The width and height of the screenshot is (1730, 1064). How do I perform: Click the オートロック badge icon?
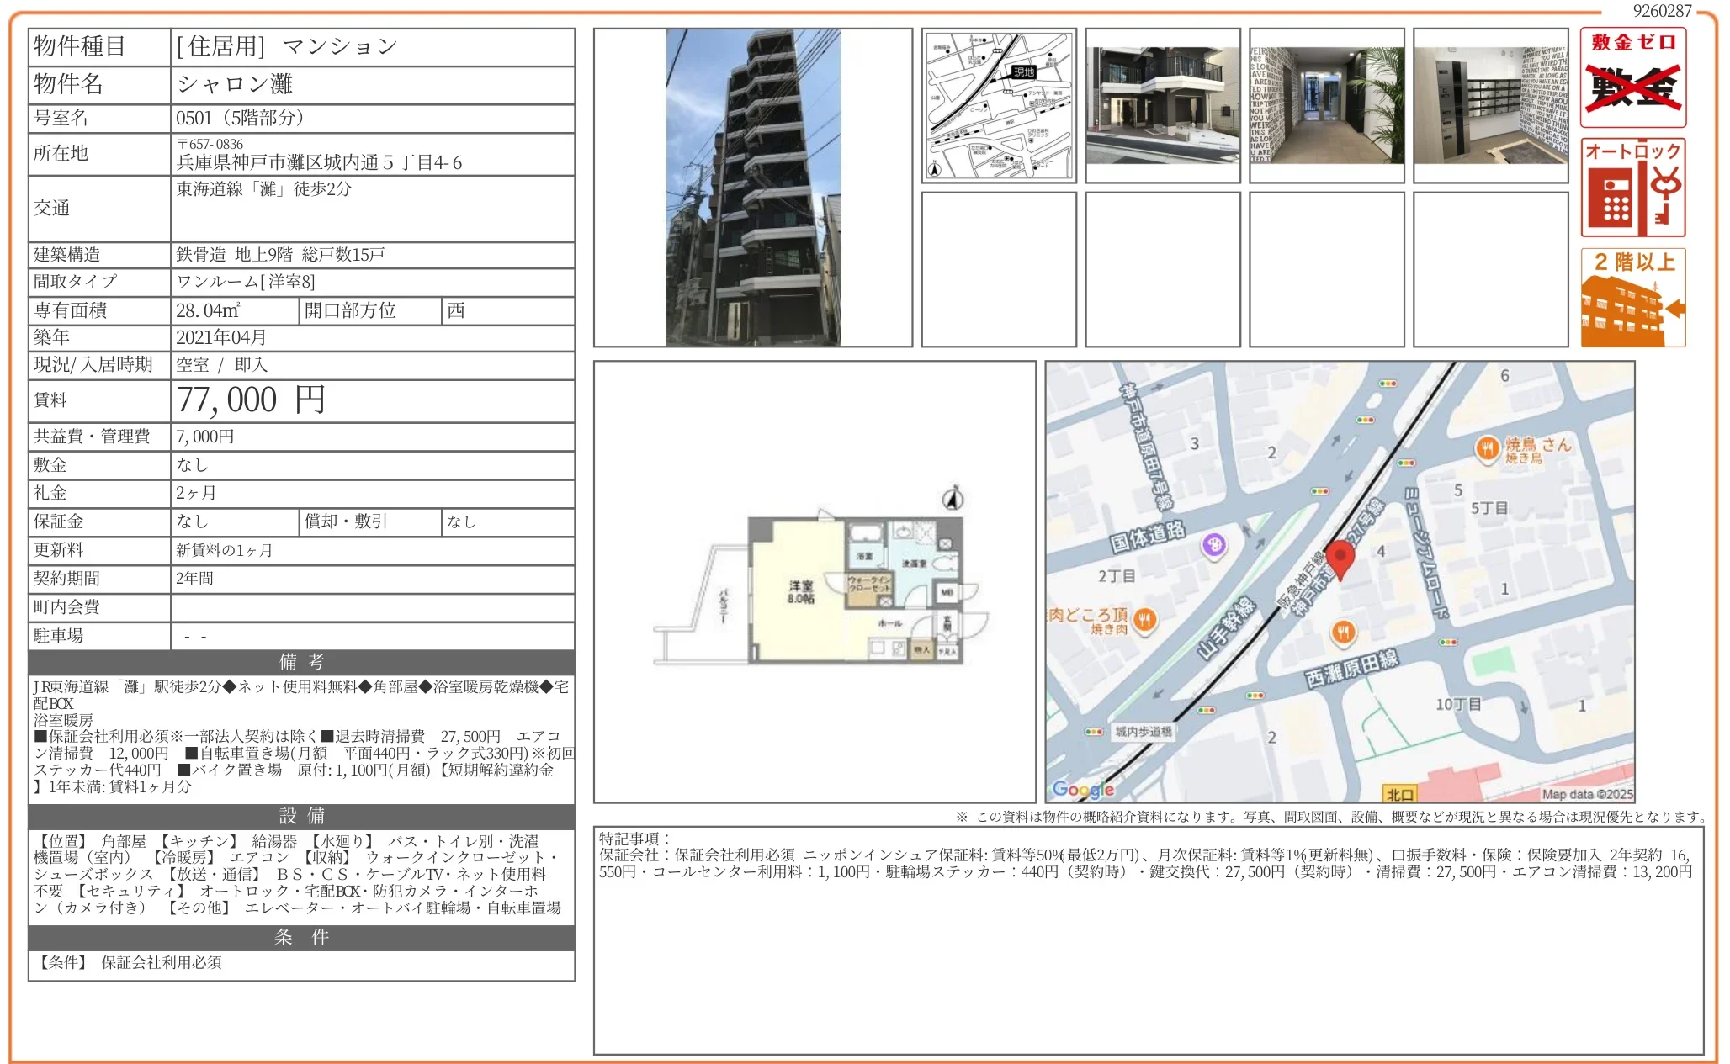[x=1632, y=188]
